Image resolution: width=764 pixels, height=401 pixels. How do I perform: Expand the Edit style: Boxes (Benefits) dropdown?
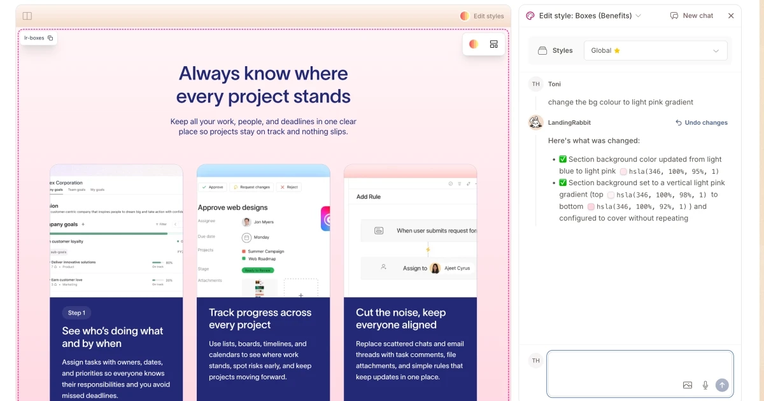pyautogui.click(x=638, y=16)
